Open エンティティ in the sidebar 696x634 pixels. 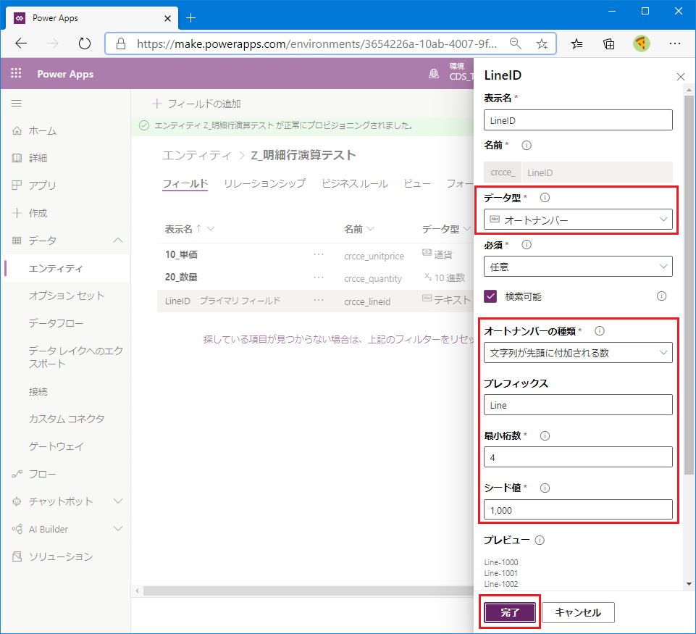click(56, 268)
